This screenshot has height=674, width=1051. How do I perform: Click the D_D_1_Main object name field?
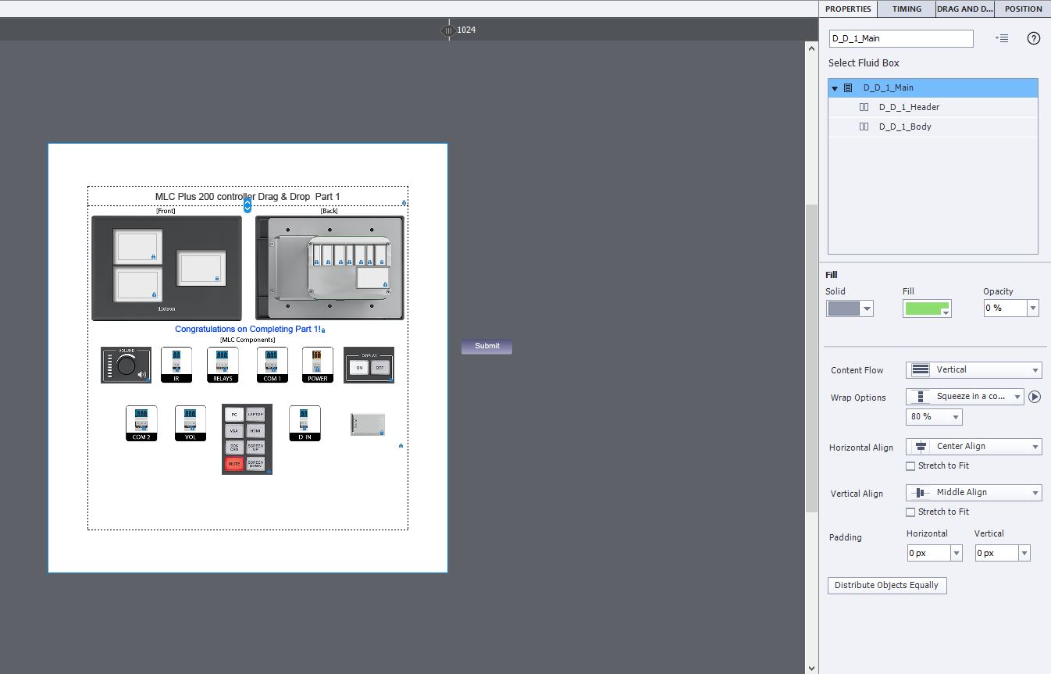point(901,38)
